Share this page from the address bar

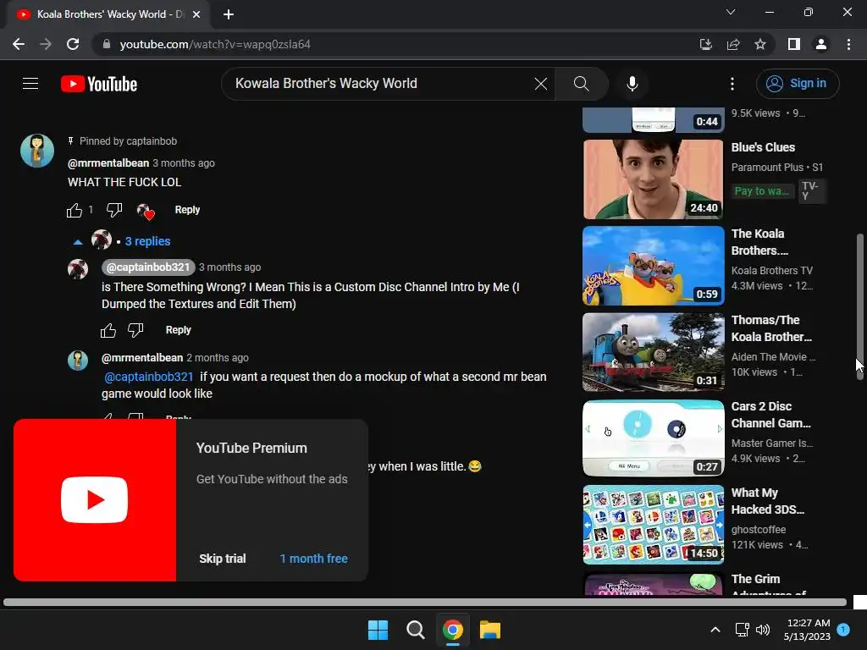point(733,44)
